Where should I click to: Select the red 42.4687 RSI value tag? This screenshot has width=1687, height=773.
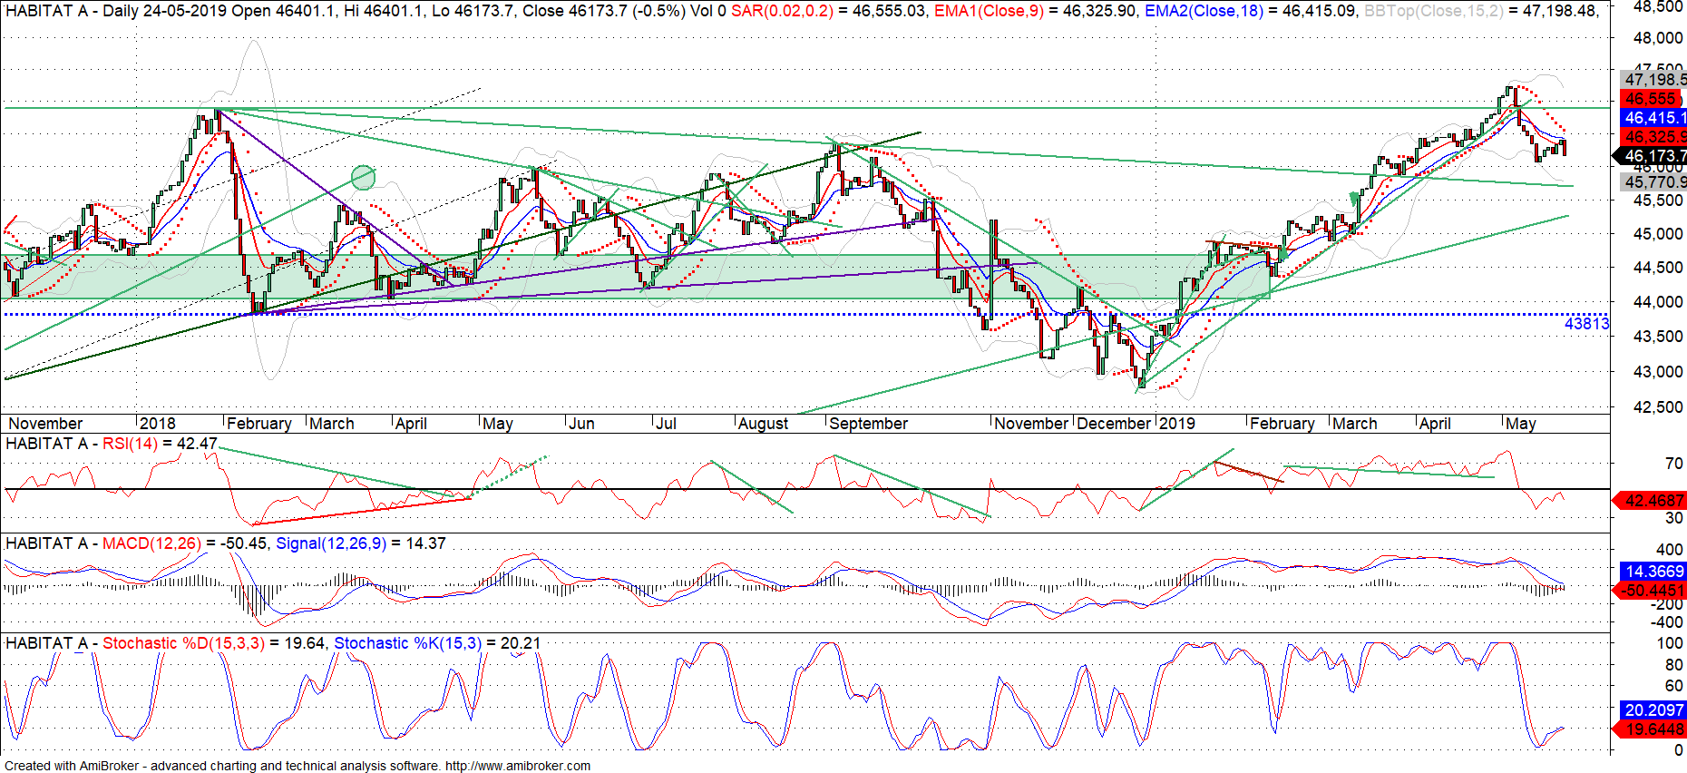pos(1649,501)
